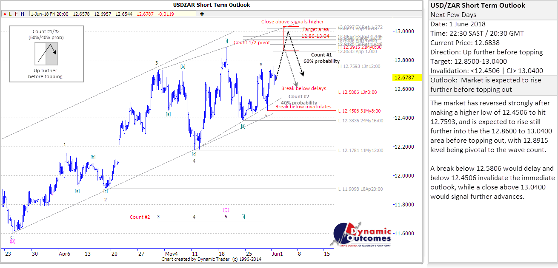Click the 'Count #2 40% probability' label

(299, 100)
